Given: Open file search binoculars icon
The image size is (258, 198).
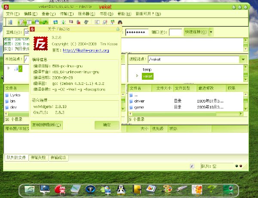Looking at the screenshot, I should coord(120,22).
